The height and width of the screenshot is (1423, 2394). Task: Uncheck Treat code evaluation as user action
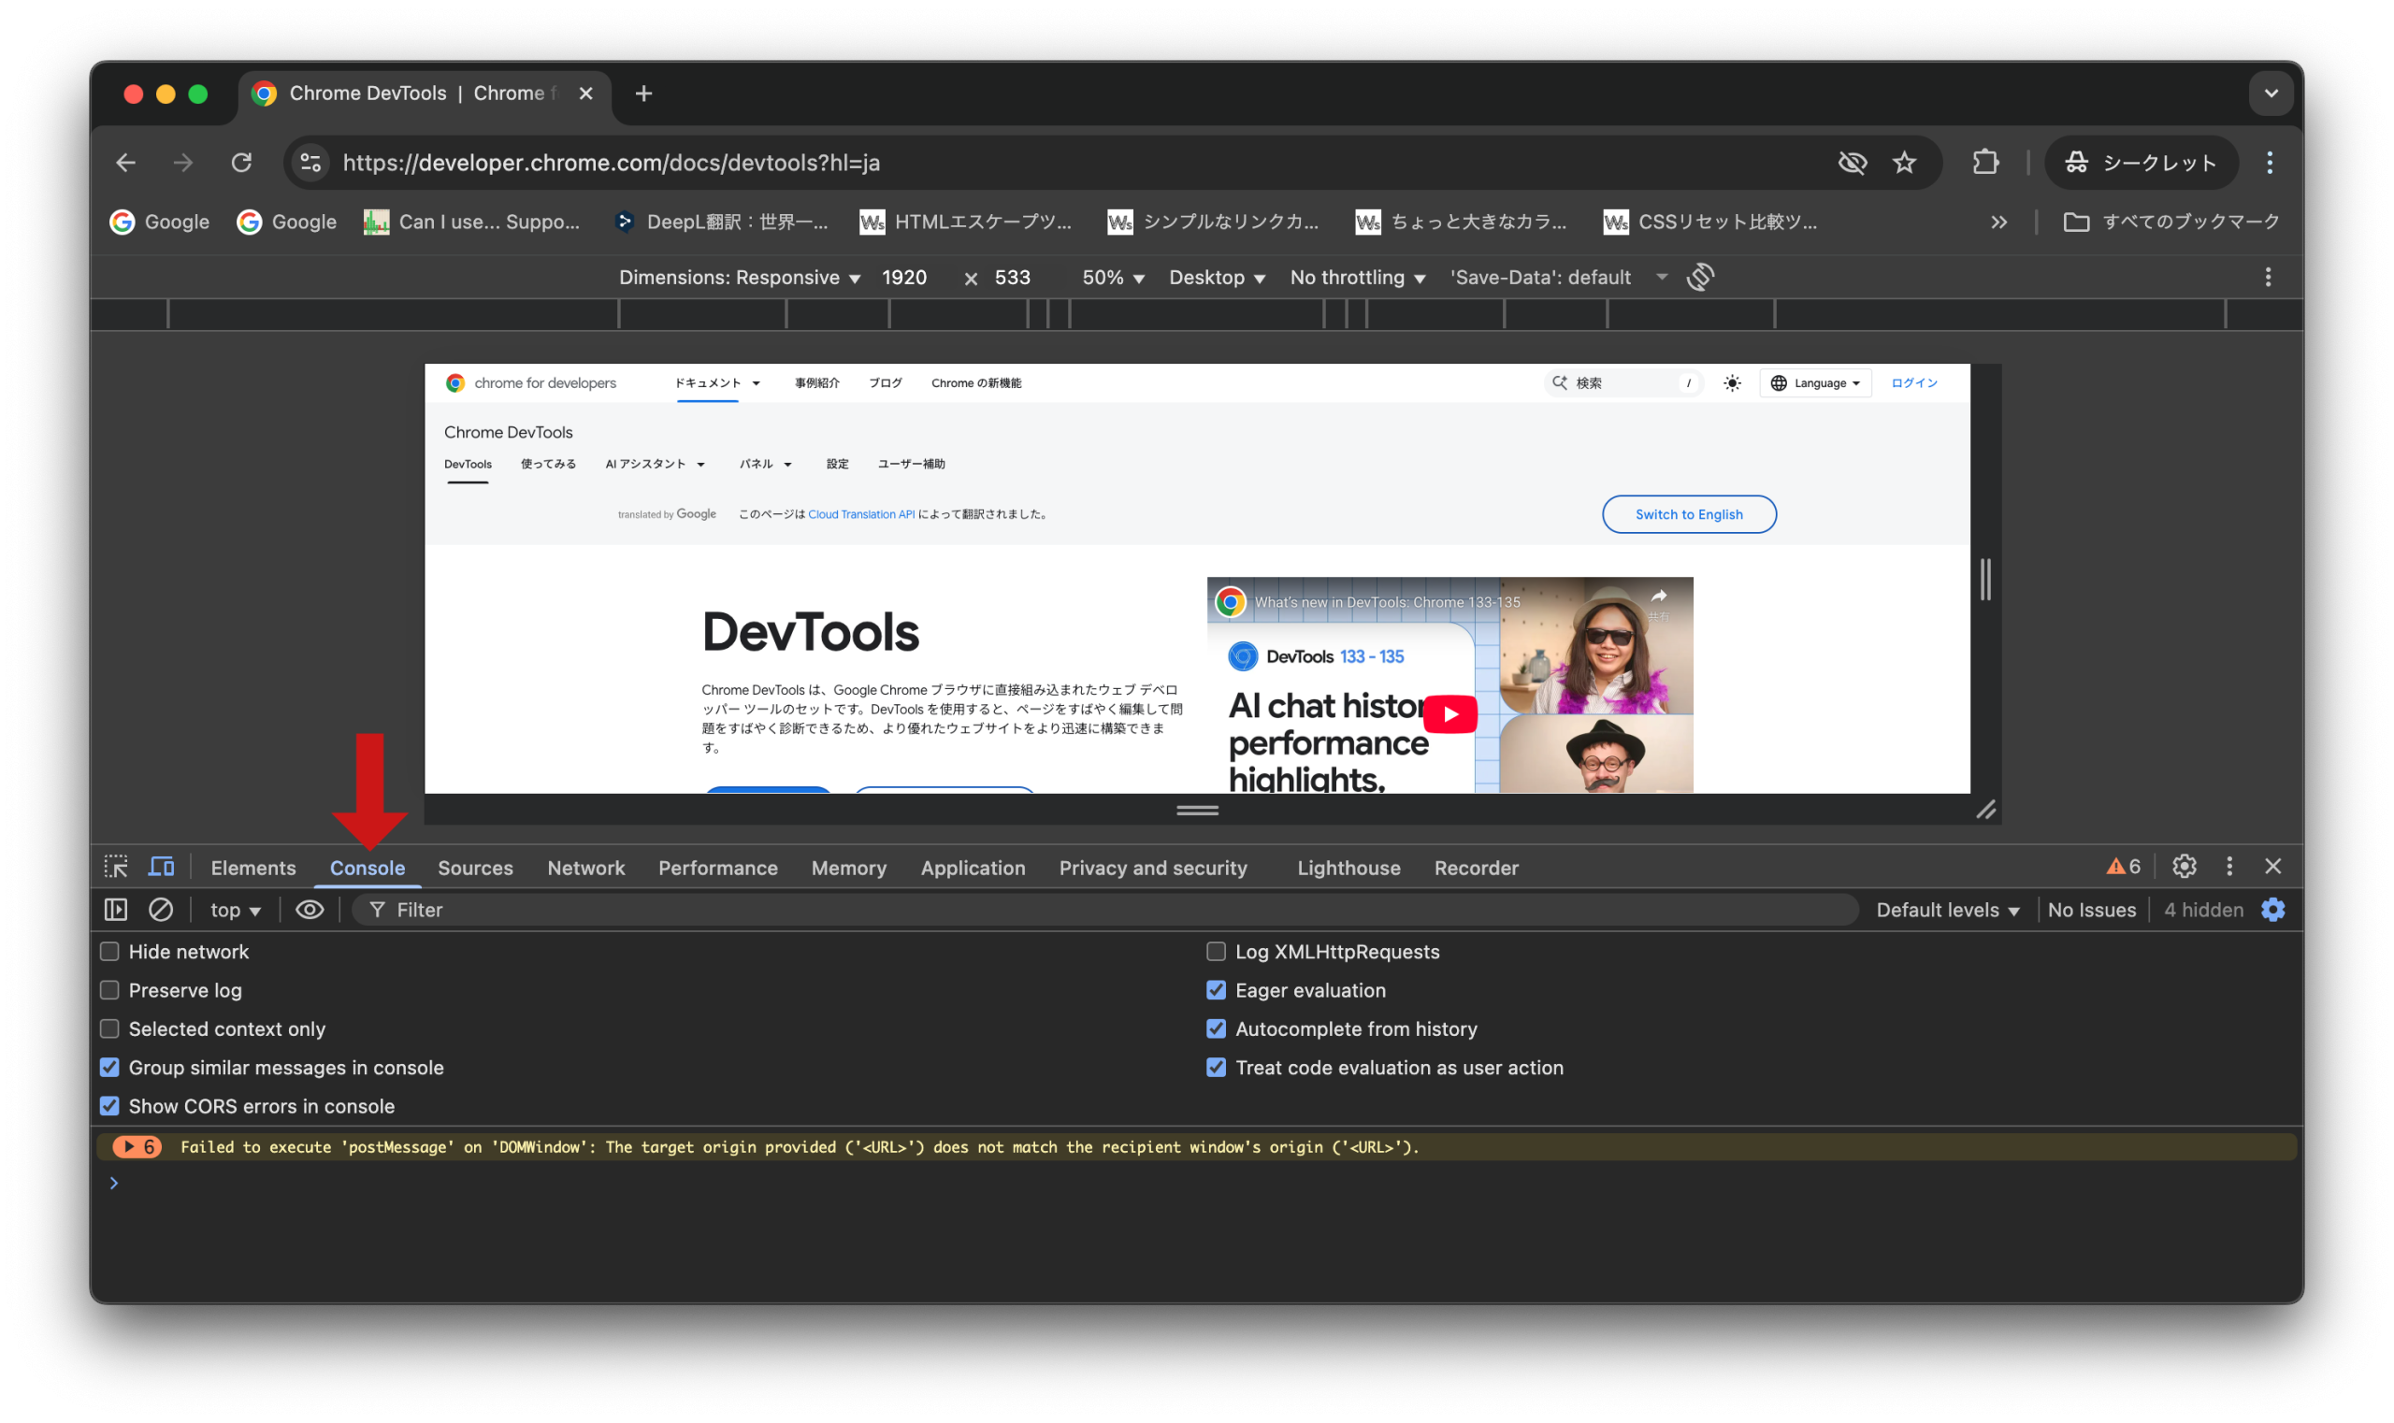(1215, 1068)
